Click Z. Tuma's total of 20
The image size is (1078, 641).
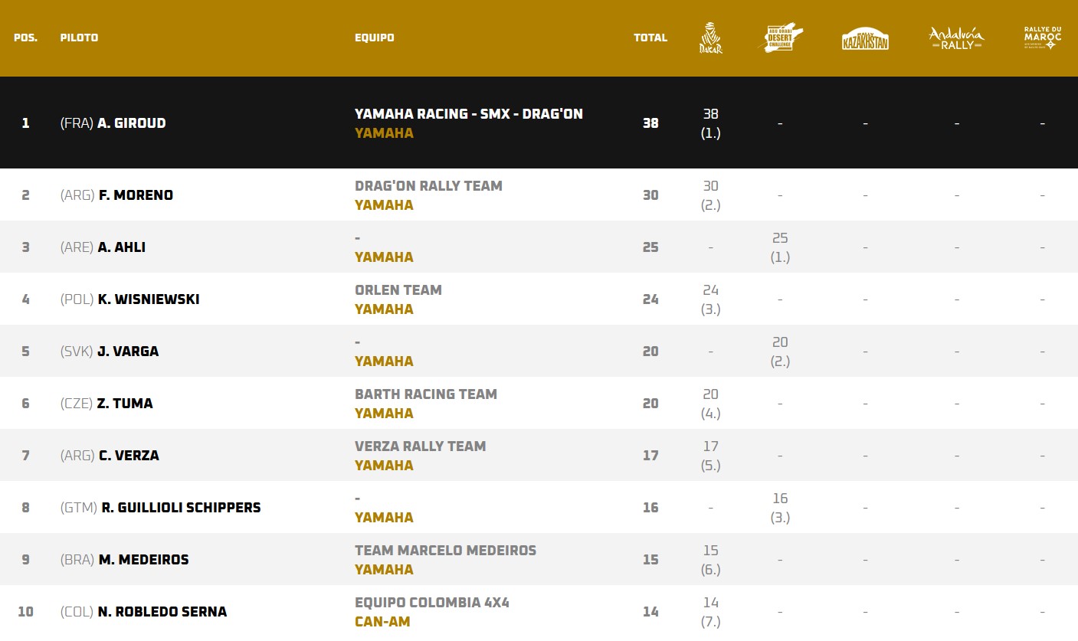pyautogui.click(x=650, y=404)
